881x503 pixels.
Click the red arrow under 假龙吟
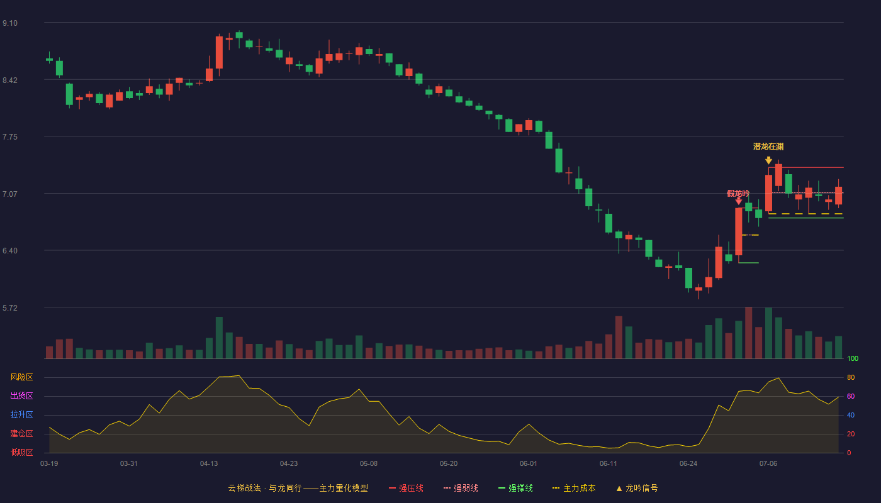738,201
